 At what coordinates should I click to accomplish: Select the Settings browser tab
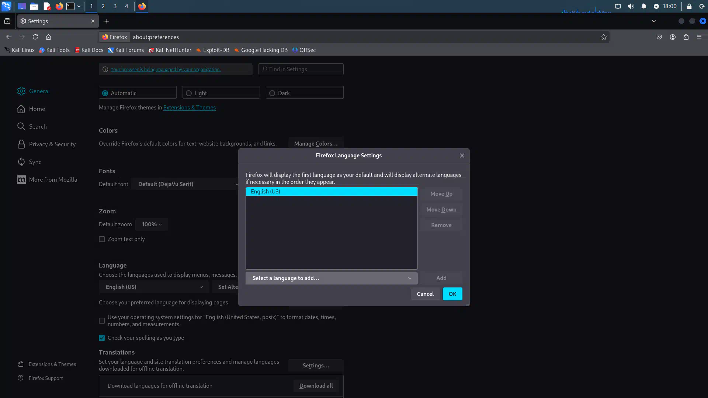[58, 21]
